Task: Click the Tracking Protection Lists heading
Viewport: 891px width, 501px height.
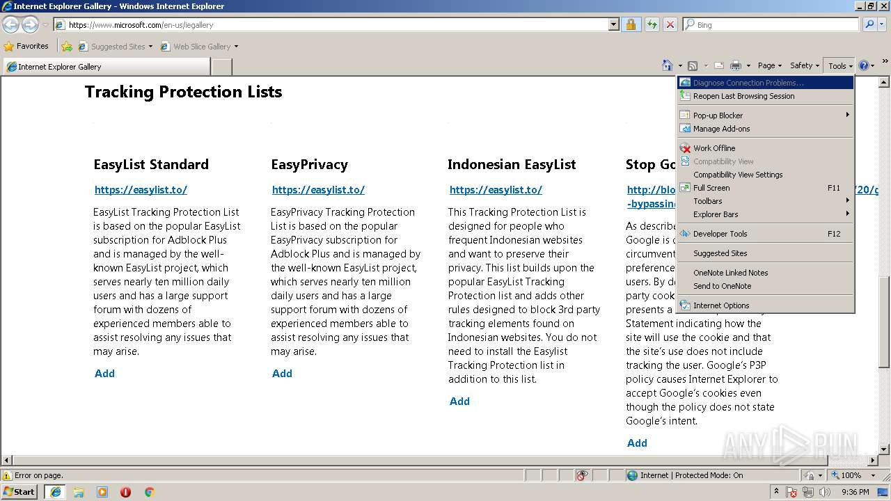Action: pyautogui.click(x=184, y=92)
